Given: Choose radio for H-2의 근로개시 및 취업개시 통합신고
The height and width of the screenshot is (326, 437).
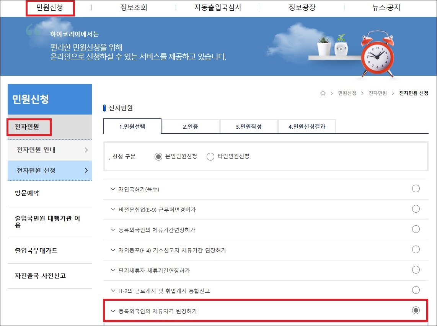Looking at the screenshot, I should (416, 290).
